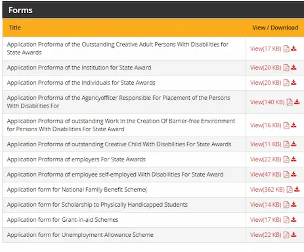Open the View(362 KB) link

pyautogui.click(x=267, y=190)
